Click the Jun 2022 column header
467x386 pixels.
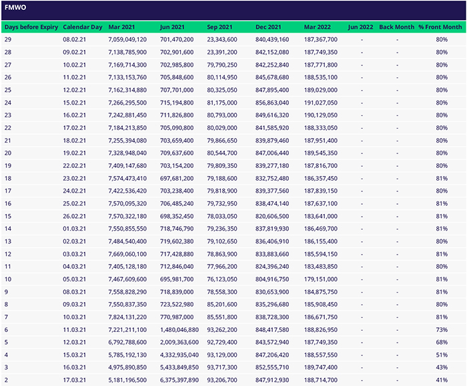361,27
